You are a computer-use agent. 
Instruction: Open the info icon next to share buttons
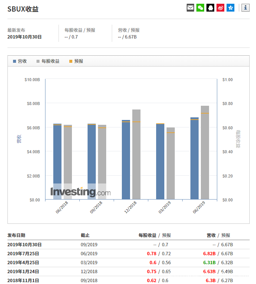coord(246,7)
